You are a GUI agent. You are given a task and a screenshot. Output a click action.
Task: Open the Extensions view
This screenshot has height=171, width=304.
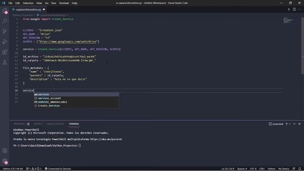[5, 52]
